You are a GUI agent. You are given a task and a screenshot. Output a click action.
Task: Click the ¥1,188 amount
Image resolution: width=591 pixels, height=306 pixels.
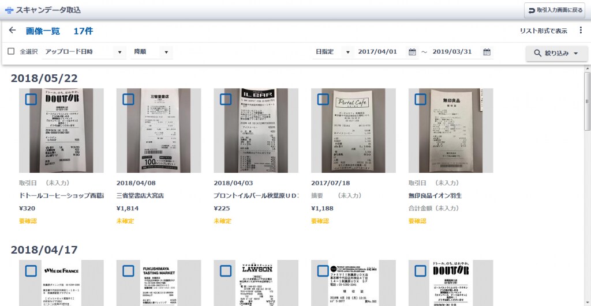coord(322,208)
